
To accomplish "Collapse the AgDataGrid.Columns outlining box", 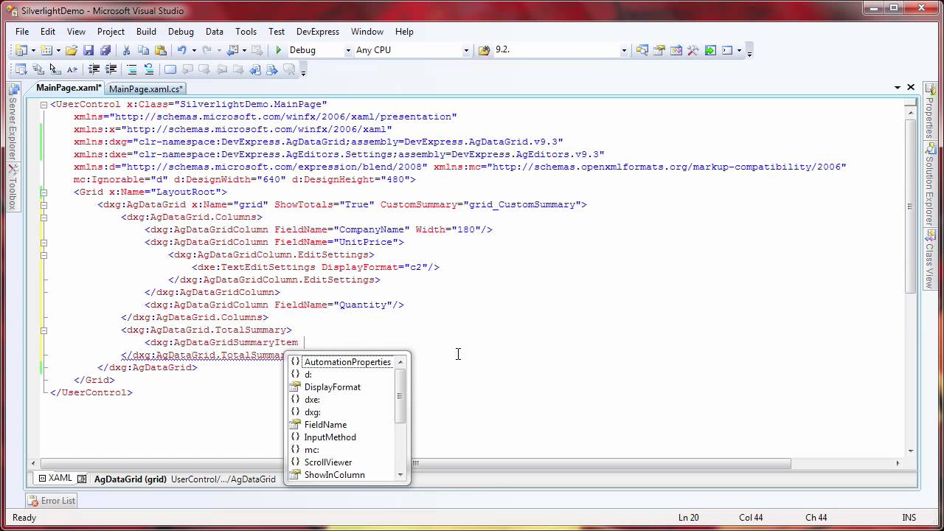I will click(x=44, y=218).
